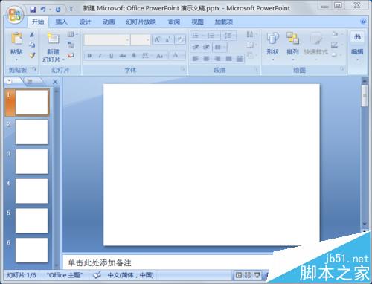
Task: Reset the slide with reset icon
Action: pyautogui.click(x=71, y=45)
